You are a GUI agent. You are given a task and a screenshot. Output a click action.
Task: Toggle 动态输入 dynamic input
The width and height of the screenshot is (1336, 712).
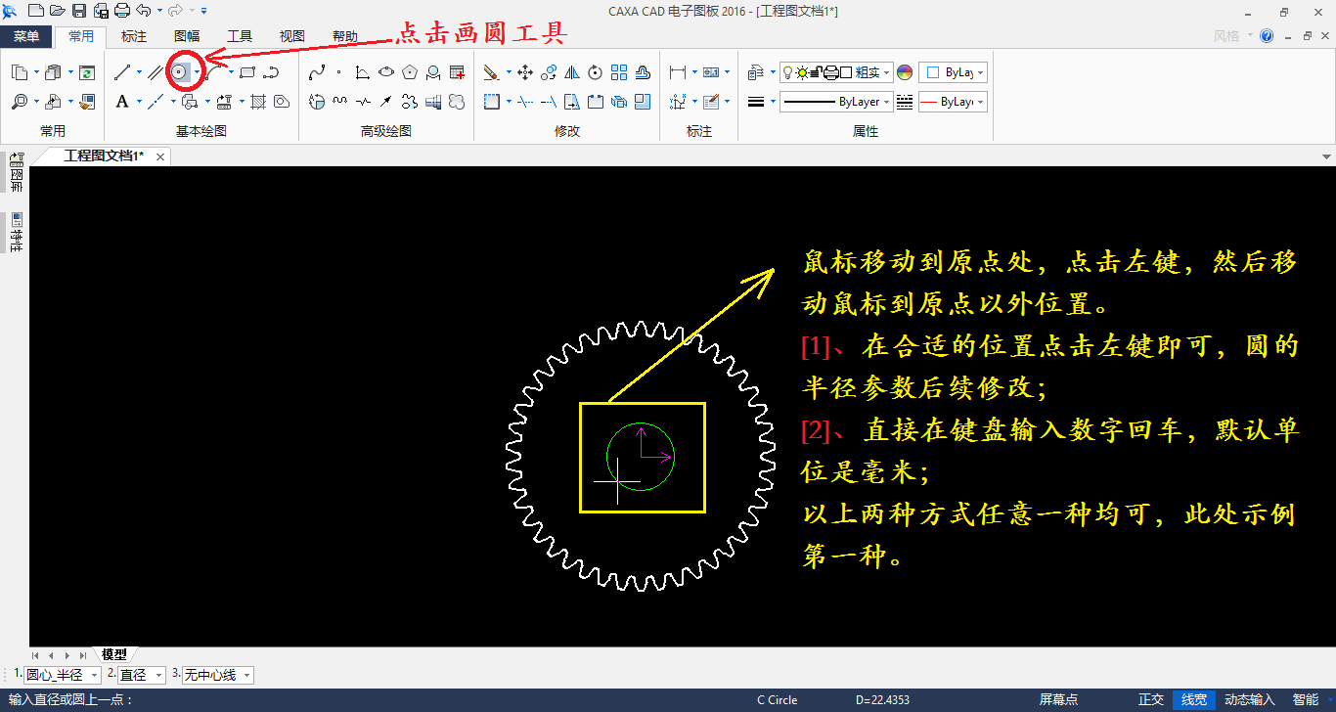coord(1250,700)
